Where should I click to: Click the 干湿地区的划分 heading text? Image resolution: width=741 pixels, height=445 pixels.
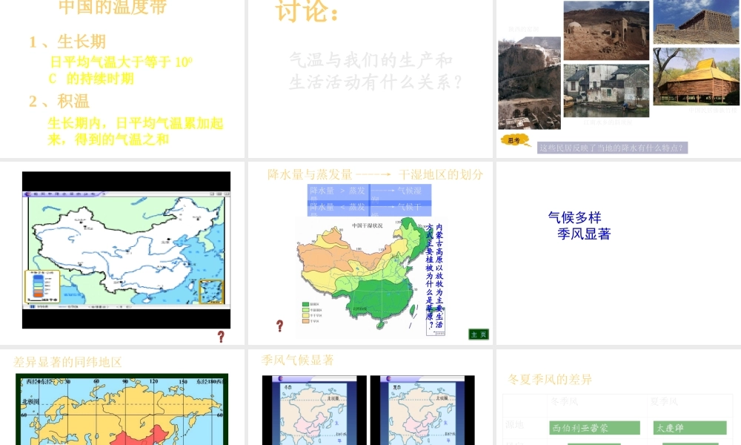[x=441, y=174]
